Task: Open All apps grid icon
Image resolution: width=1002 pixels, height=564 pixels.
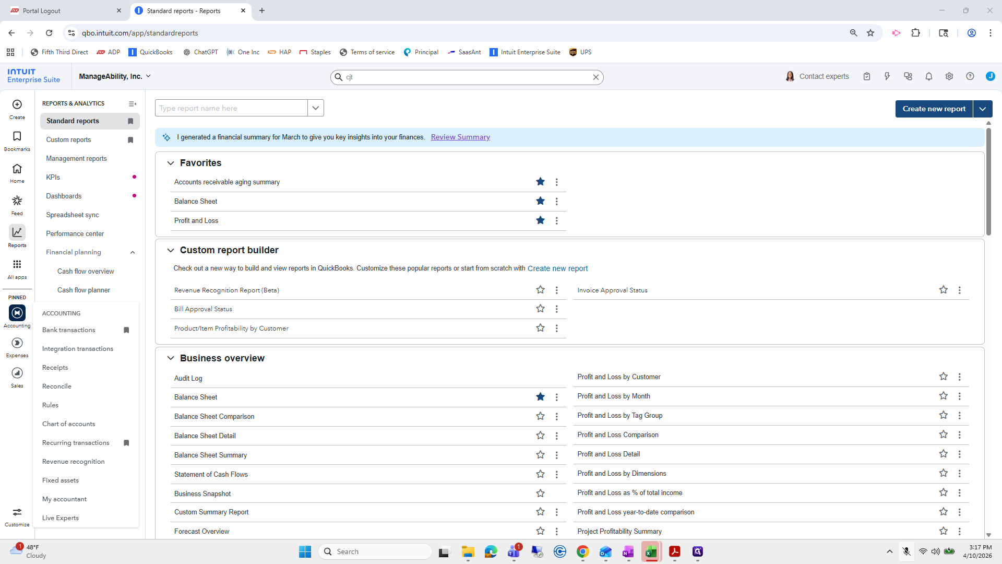Action: point(17,269)
